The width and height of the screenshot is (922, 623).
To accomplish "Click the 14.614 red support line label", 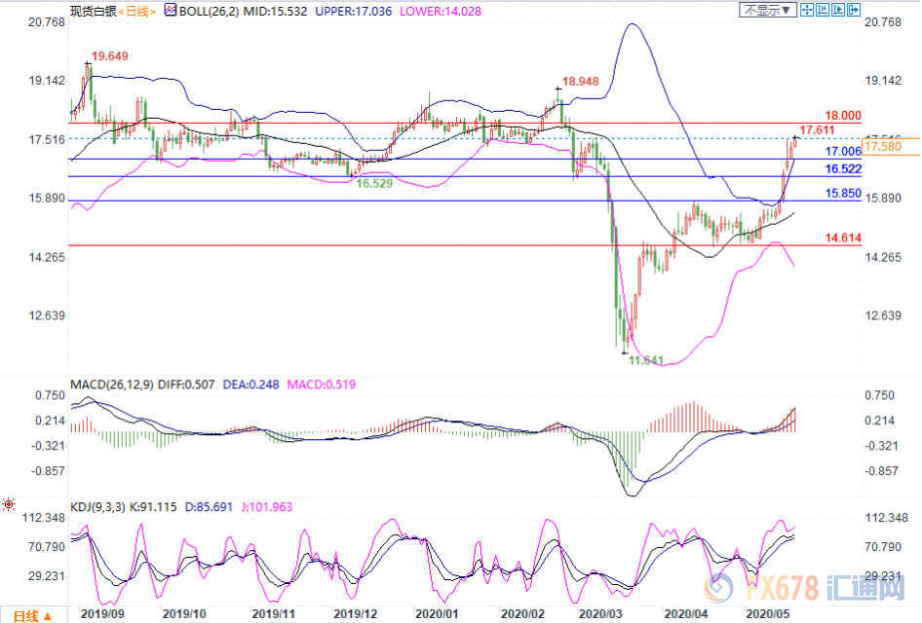I will (x=842, y=237).
